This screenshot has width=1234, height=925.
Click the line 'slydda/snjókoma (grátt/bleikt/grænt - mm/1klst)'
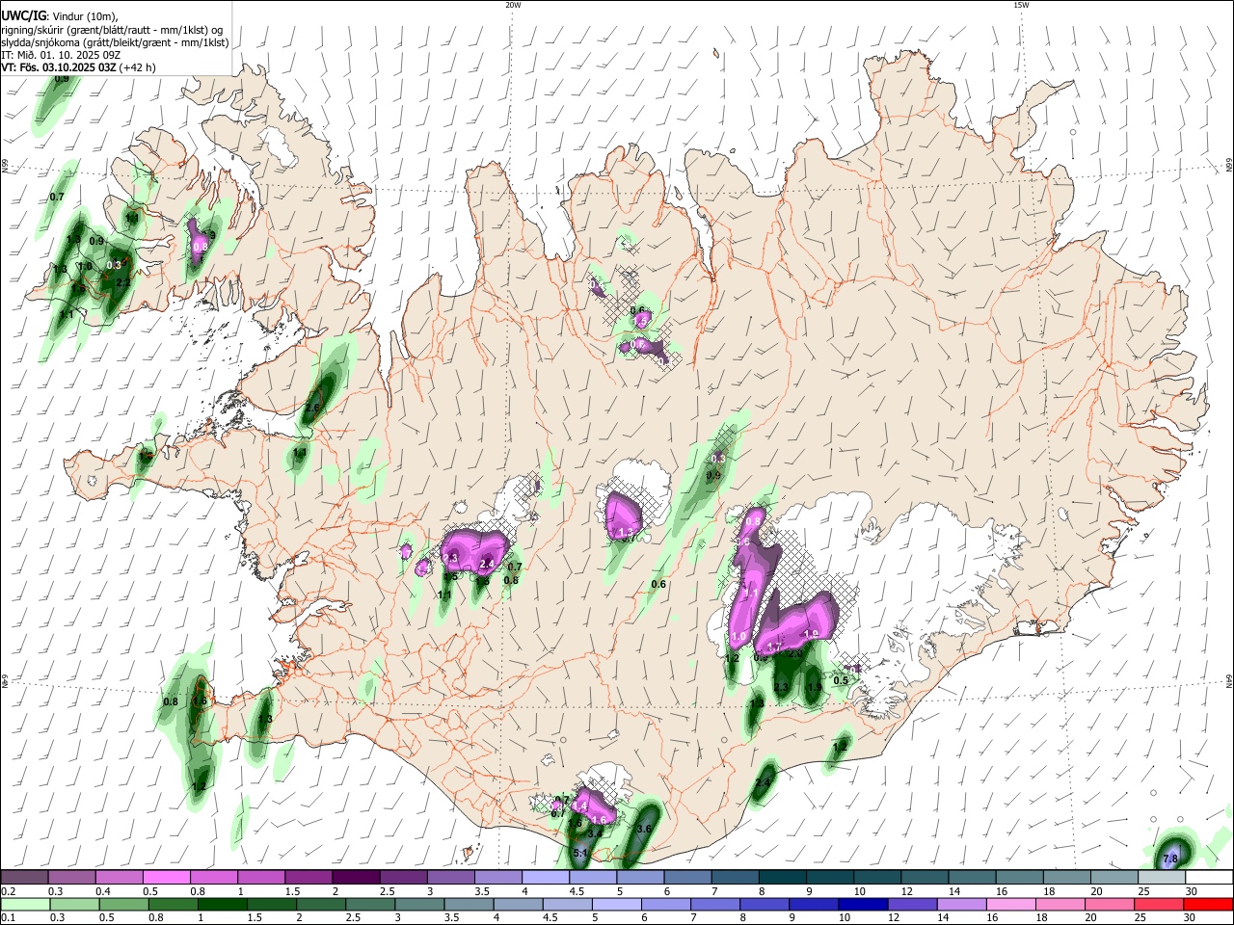coord(115,42)
